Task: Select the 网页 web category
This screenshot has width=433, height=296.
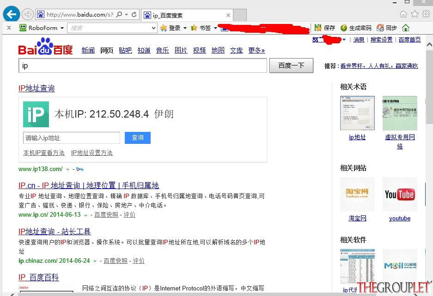Action: coord(107,50)
